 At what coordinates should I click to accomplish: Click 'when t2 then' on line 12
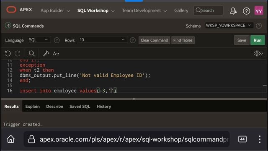36,70
